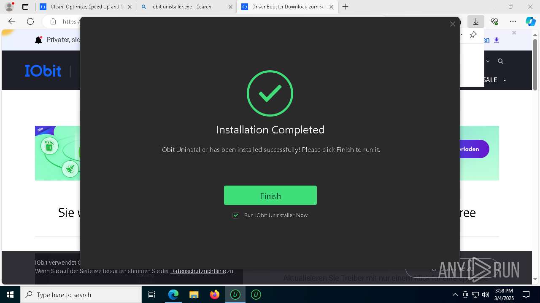Open Firefox from the taskbar
The height and width of the screenshot is (303, 540).
pos(215,295)
